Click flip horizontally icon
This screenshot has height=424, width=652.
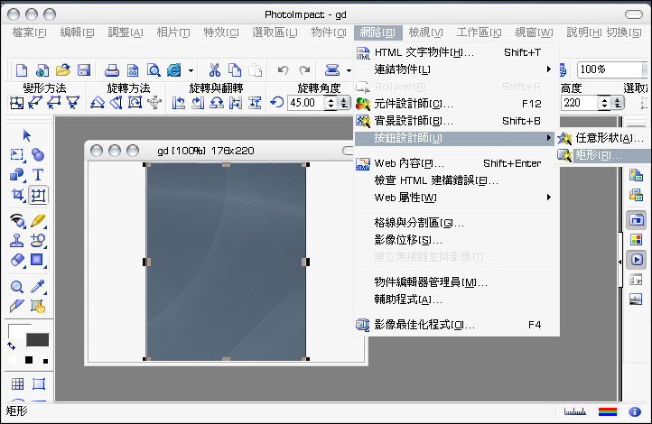236,103
